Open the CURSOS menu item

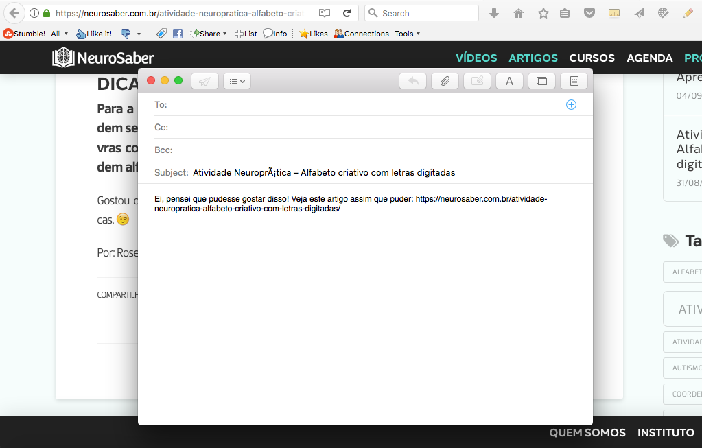click(592, 58)
